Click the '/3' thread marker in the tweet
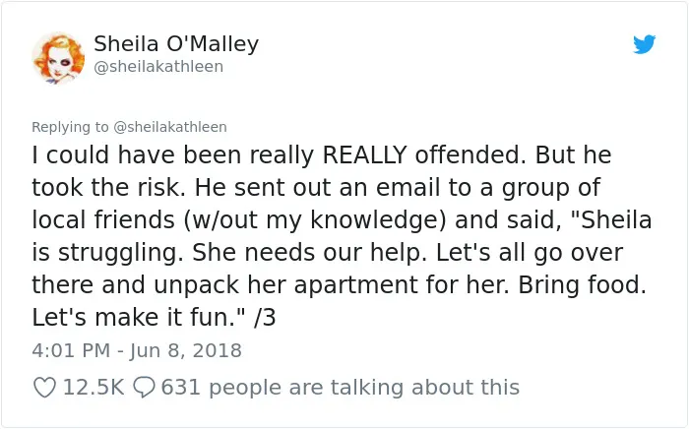Screen dimensions: 689x429 click(265, 317)
